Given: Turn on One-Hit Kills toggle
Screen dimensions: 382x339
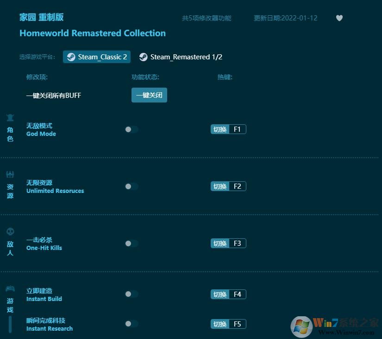Looking at the screenshot, I should pyautogui.click(x=131, y=243).
